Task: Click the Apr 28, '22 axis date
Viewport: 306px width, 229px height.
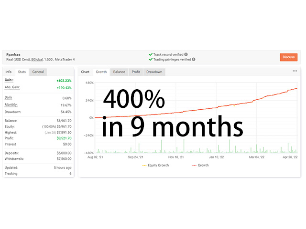Action: coord(290,157)
